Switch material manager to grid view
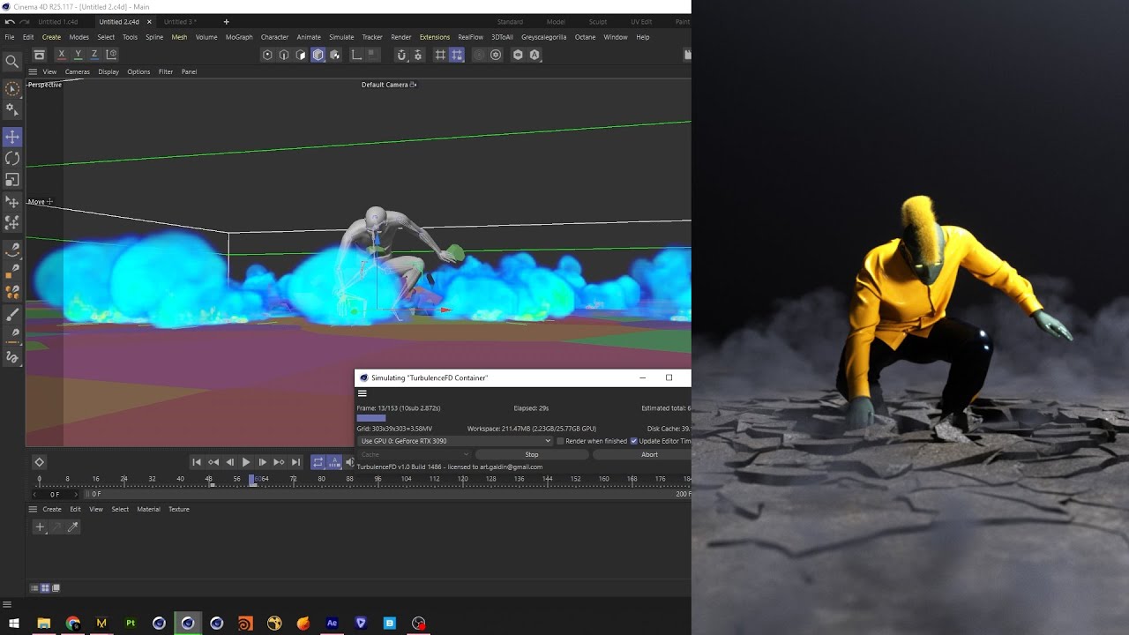This screenshot has height=635, width=1129. pos(46,588)
